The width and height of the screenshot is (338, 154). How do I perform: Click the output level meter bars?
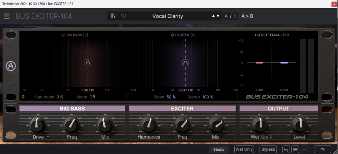[307, 66]
